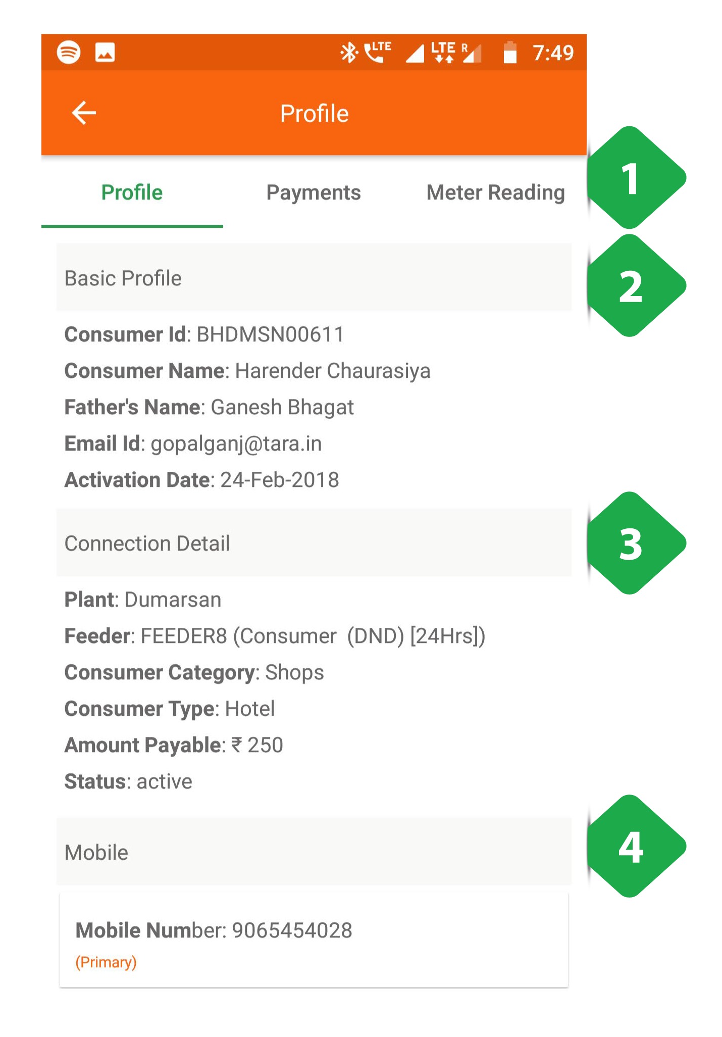Switch to the Meter Reading tab
722x1037 pixels.
tap(495, 192)
